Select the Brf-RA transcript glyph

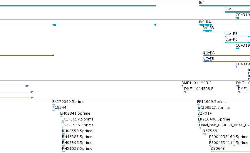(224, 25)
